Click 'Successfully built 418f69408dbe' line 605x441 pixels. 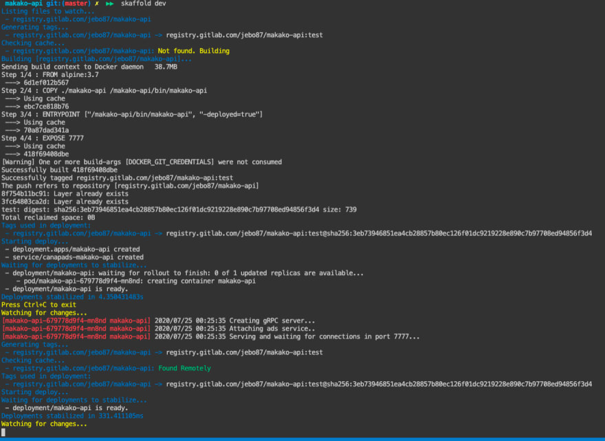59,170
